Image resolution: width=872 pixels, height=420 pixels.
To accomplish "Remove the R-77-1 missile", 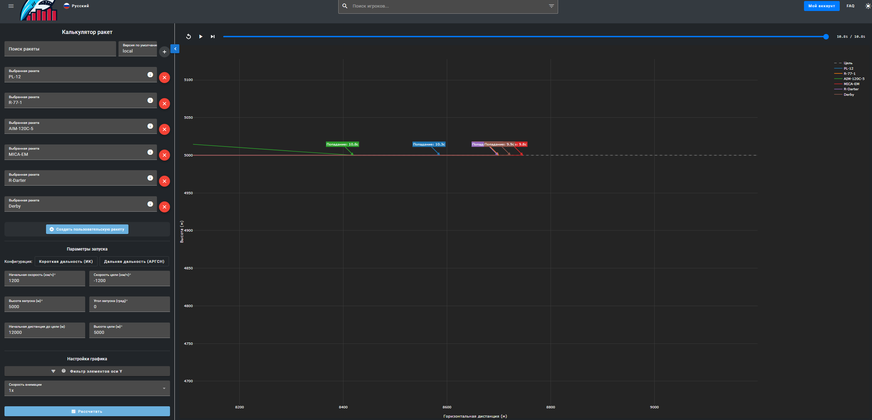I will coord(165,104).
